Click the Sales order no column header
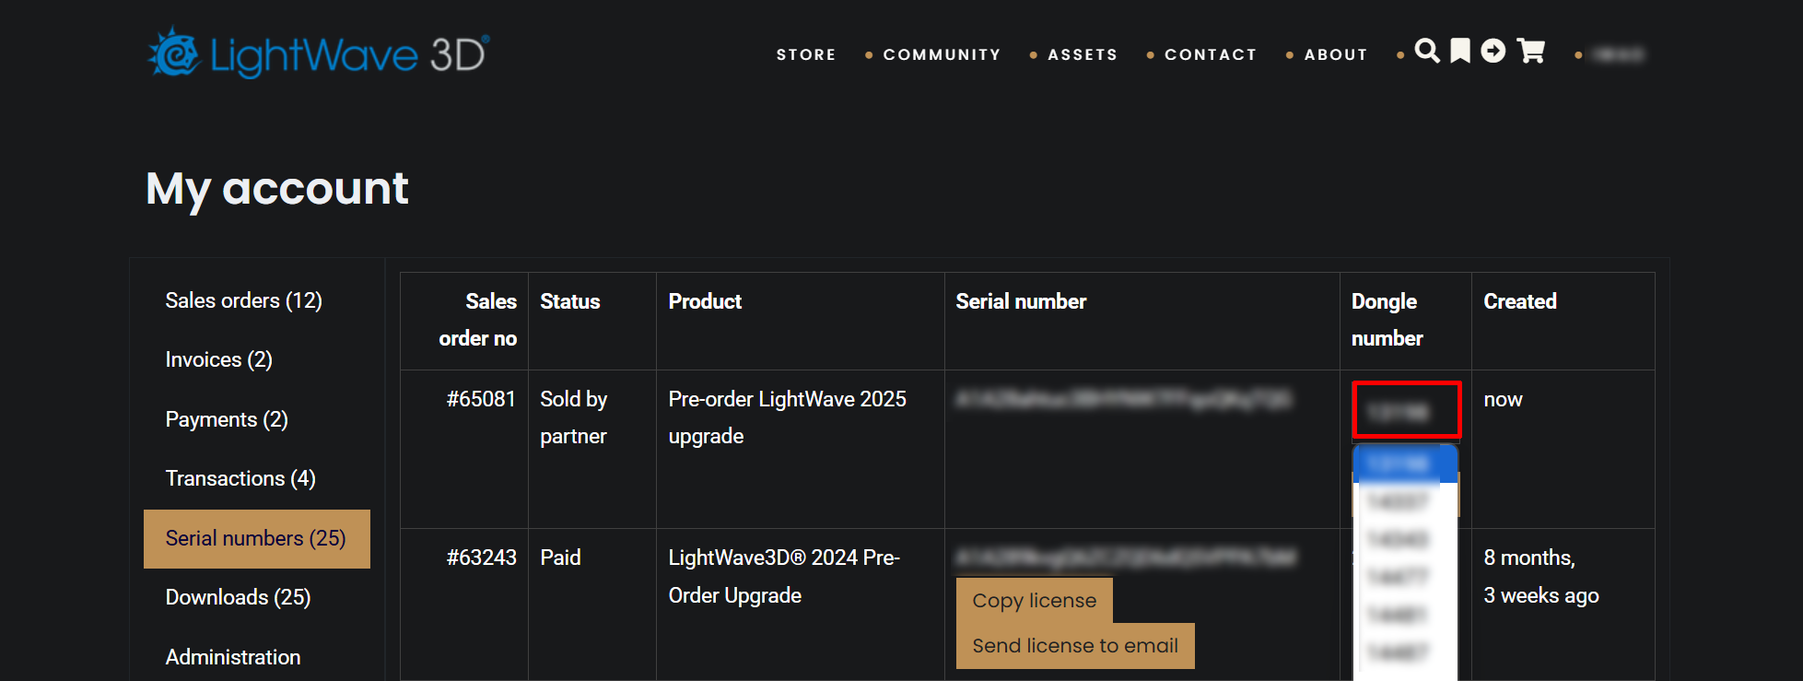 click(x=477, y=320)
